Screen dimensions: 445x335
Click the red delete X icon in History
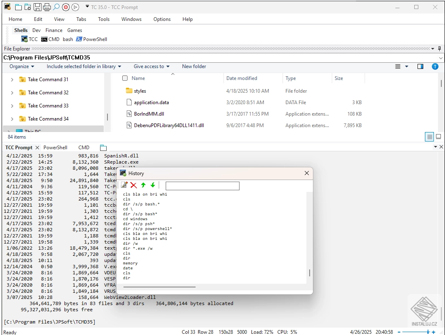click(134, 185)
